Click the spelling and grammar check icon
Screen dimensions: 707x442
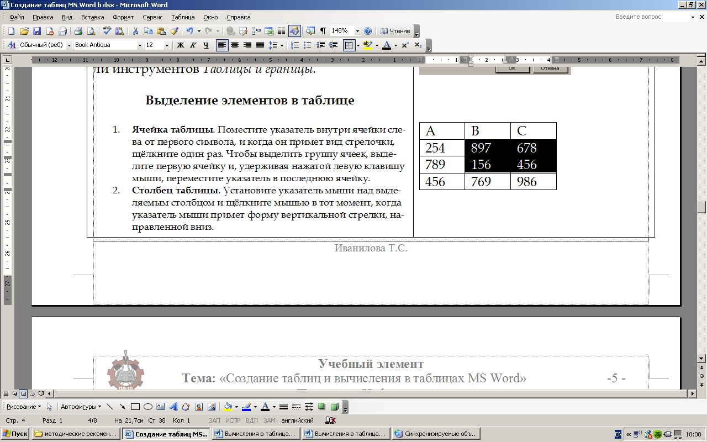[107, 31]
